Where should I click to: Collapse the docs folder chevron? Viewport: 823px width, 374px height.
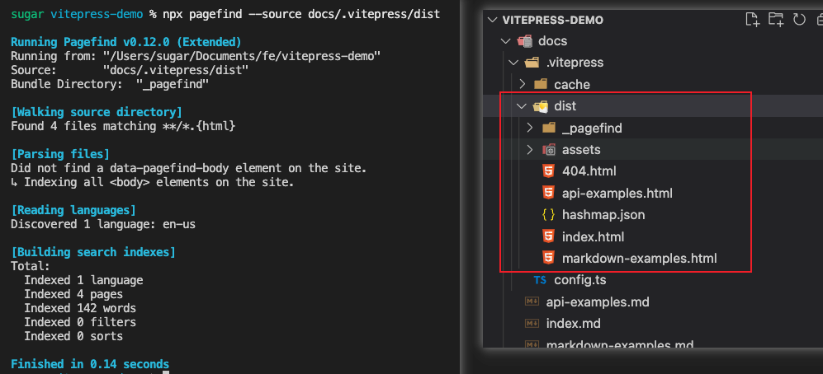[505, 41]
